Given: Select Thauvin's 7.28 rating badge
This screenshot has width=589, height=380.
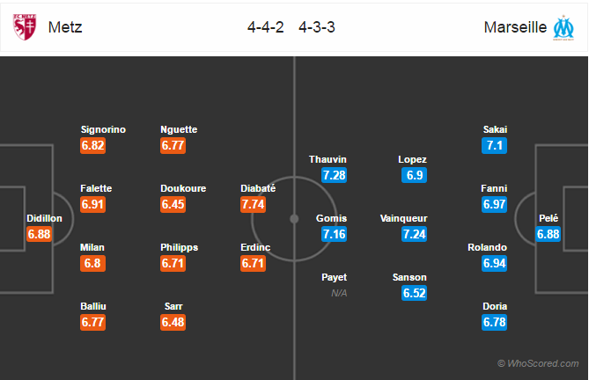Looking at the screenshot, I should click(334, 175).
